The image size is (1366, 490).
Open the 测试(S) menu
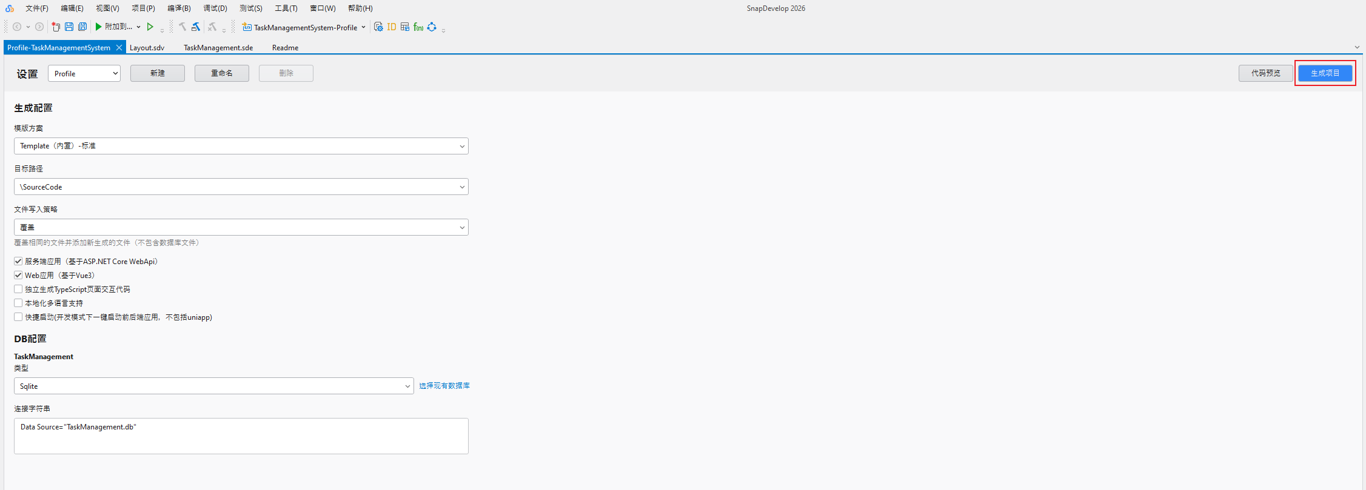251,8
